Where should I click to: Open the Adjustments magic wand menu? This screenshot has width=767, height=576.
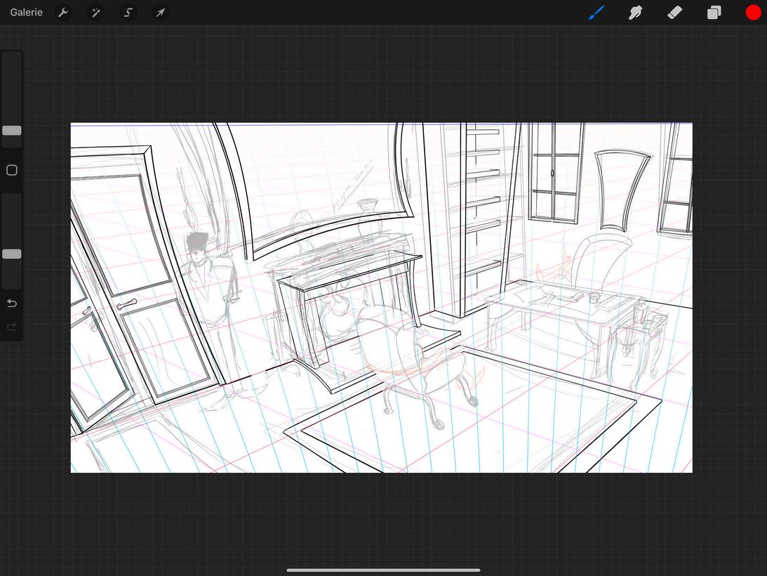click(95, 12)
